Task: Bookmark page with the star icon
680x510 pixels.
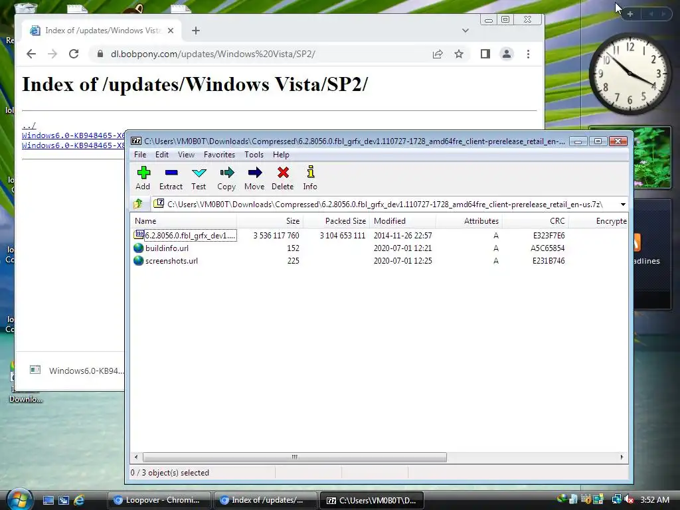Action: coord(459,54)
